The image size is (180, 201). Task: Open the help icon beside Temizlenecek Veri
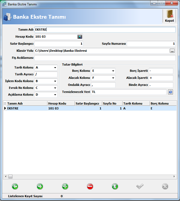171,92
